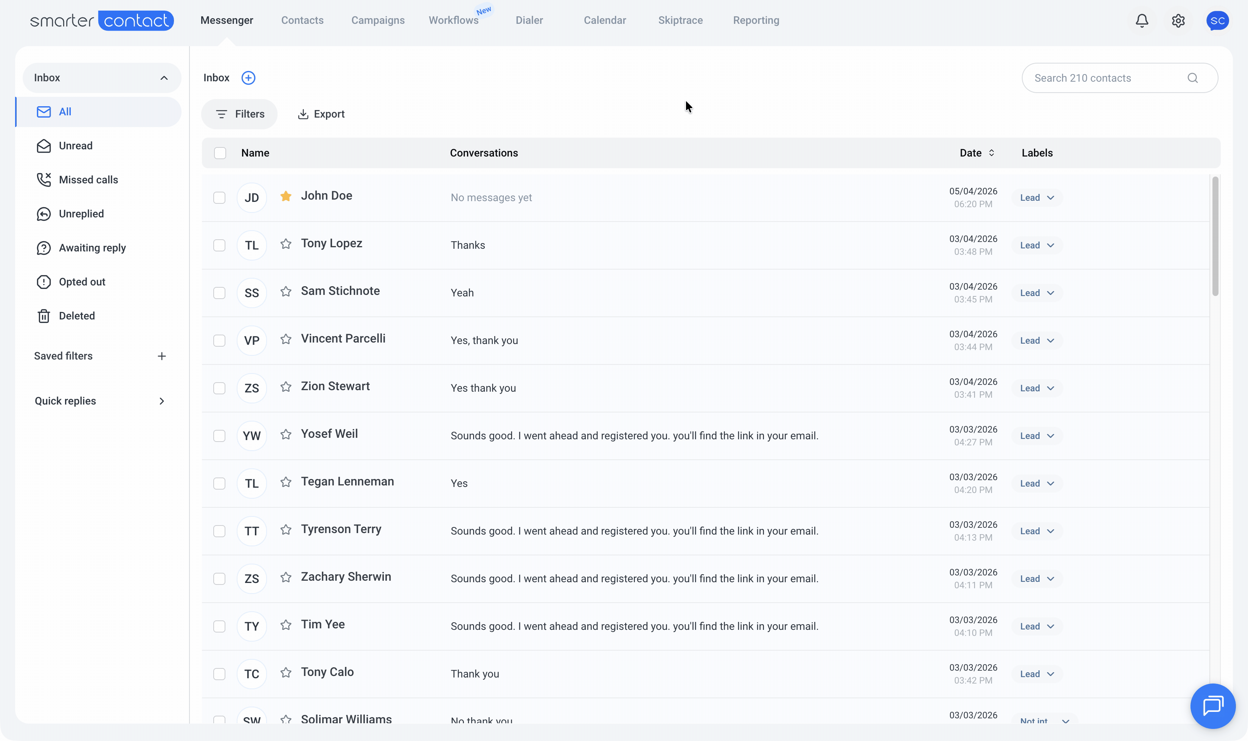Check the Sam Stichnote row checkbox
Screen dimensions: 1248x741
click(219, 293)
